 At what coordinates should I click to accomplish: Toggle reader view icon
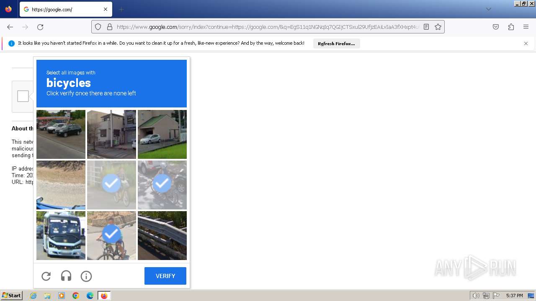pyautogui.click(x=426, y=27)
